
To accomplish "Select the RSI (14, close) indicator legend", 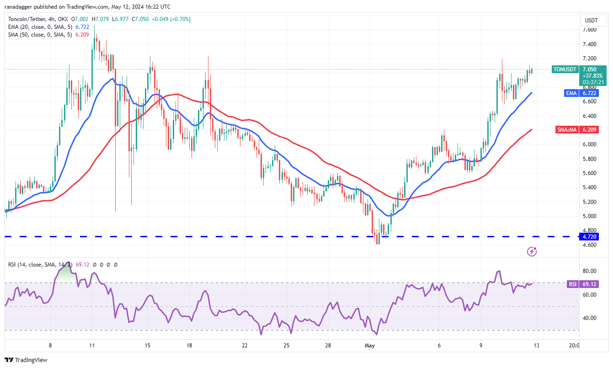I will click(x=40, y=264).
